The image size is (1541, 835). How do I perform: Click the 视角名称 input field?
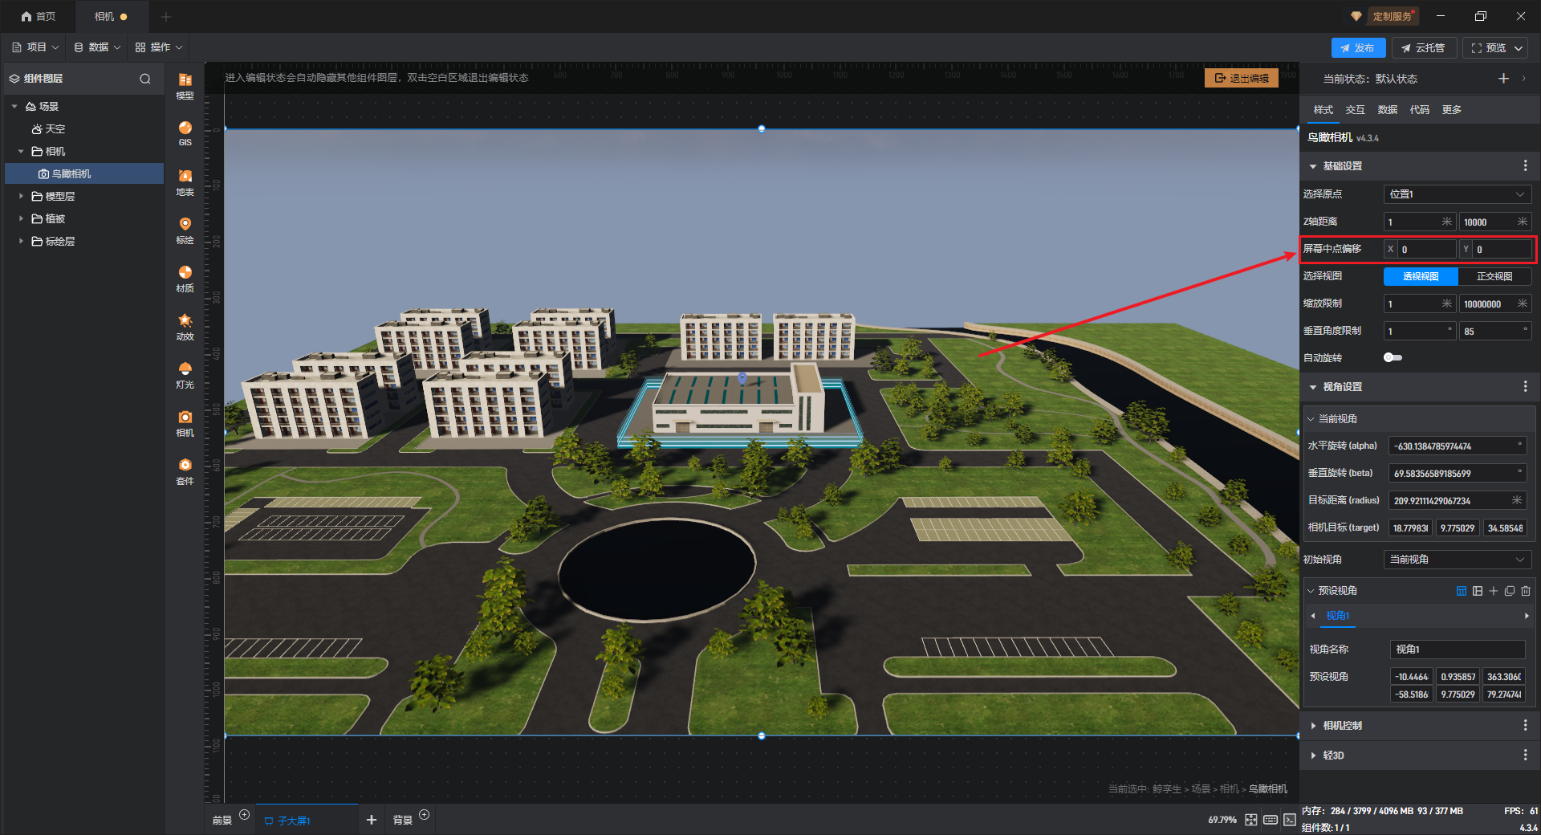pyautogui.click(x=1457, y=650)
